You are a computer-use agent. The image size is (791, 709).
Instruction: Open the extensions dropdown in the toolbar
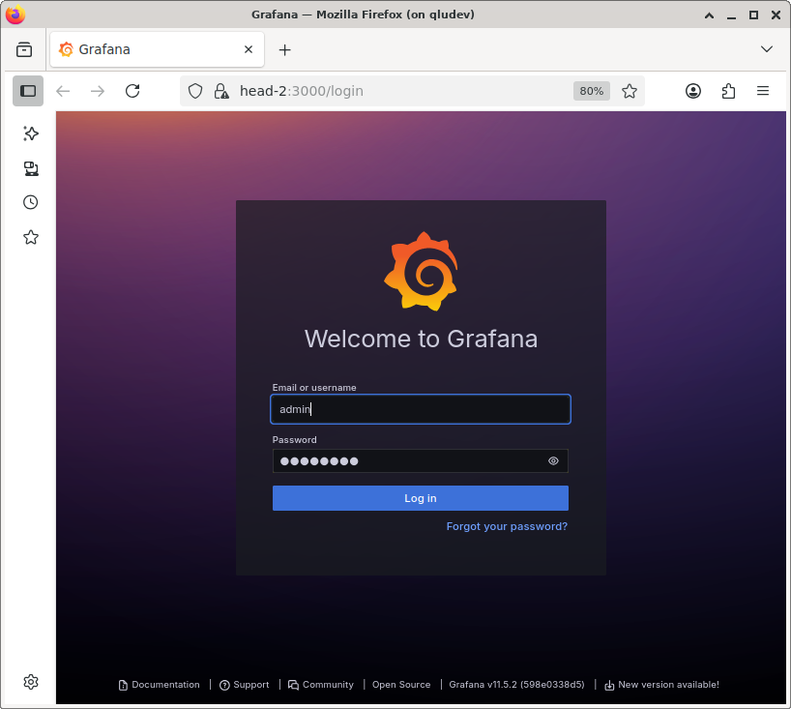[x=728, y=90]
